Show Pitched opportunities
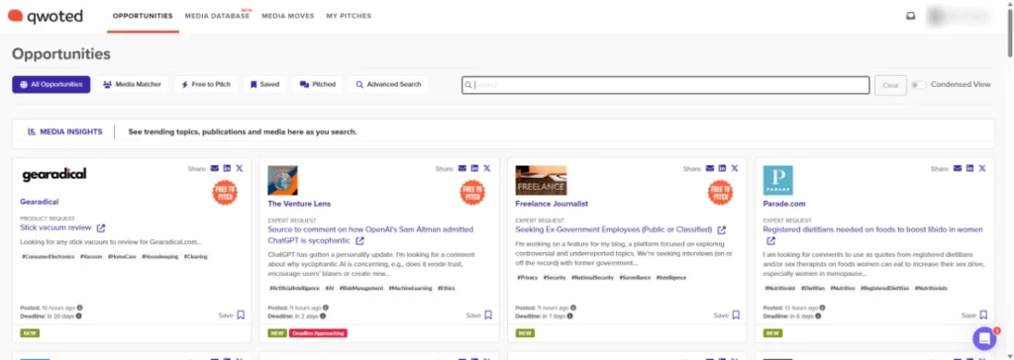The image size is (1014, 360). [318, 85]
